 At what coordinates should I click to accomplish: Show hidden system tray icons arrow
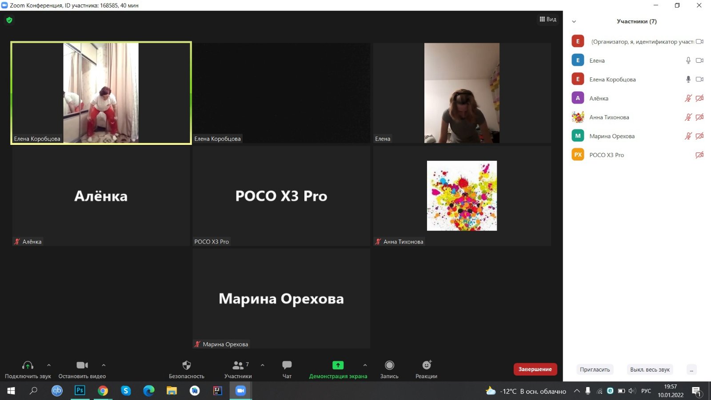577,391
